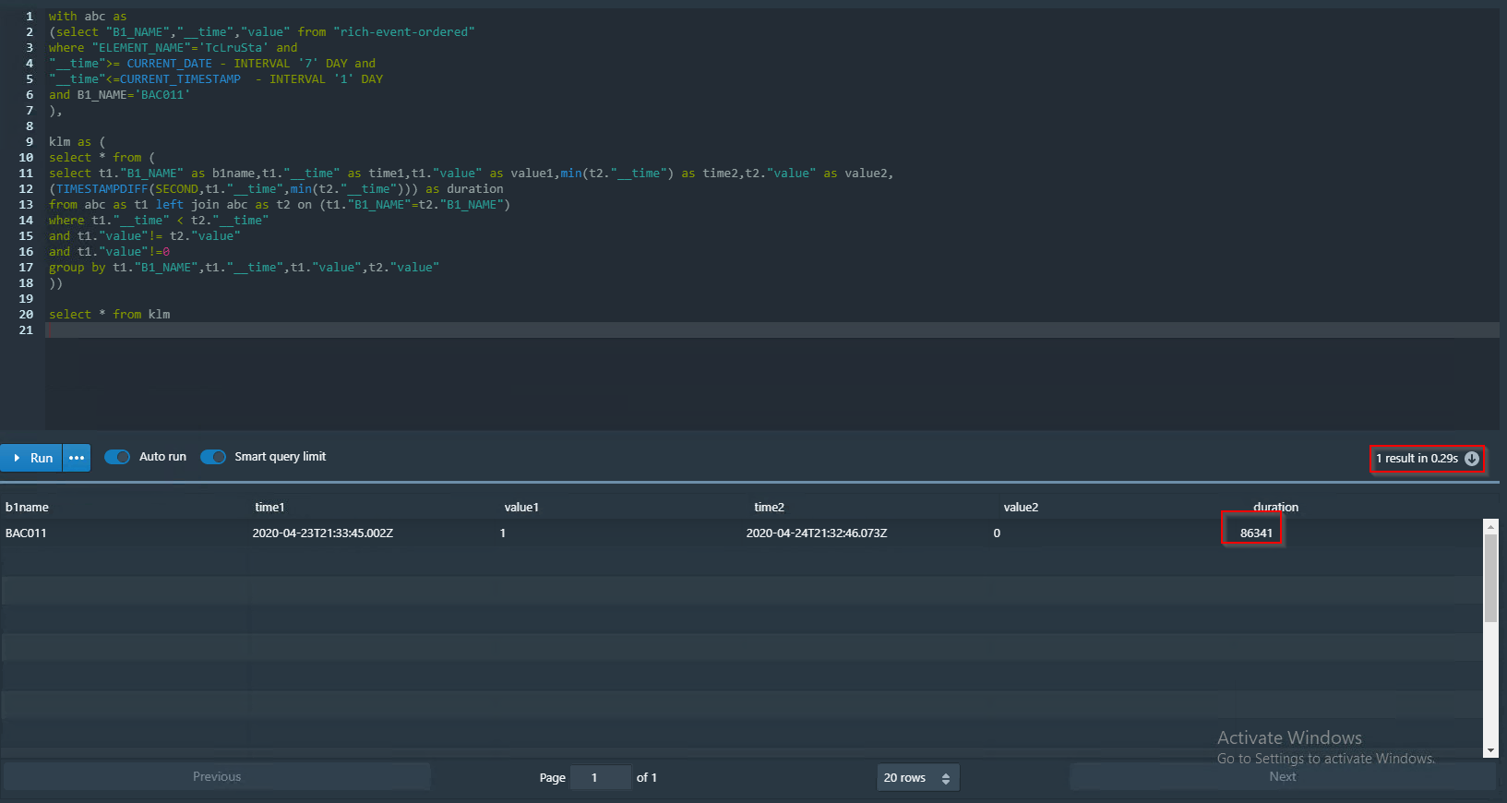
Task: Click the results table vertical scrollbar thumb
Action: point(1489,577)
